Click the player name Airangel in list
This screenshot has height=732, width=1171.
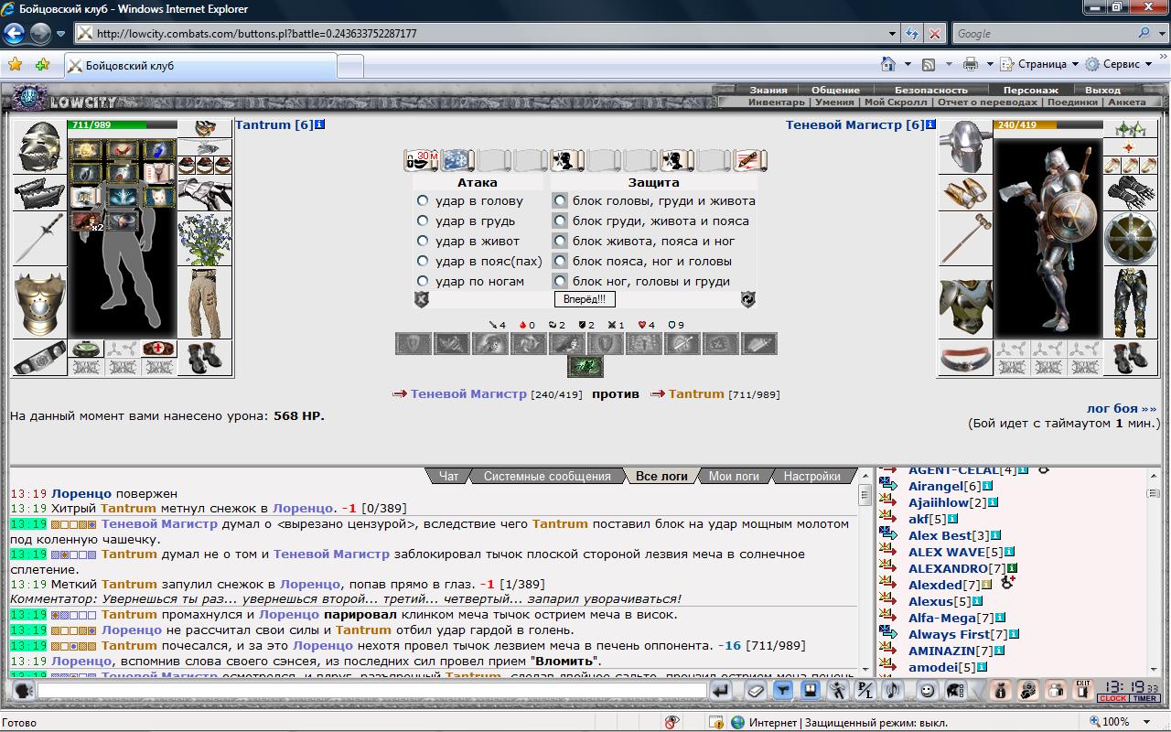pos(938,486)
